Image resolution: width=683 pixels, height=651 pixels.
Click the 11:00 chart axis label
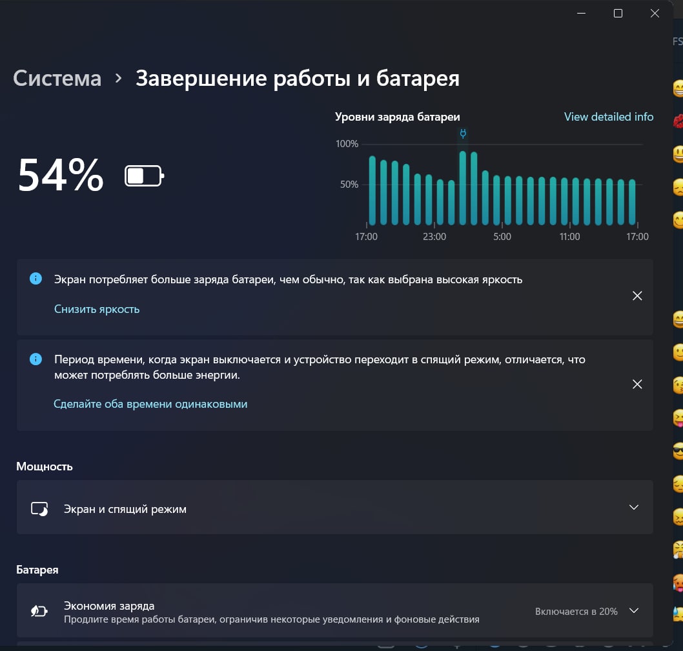pos(570,237)
